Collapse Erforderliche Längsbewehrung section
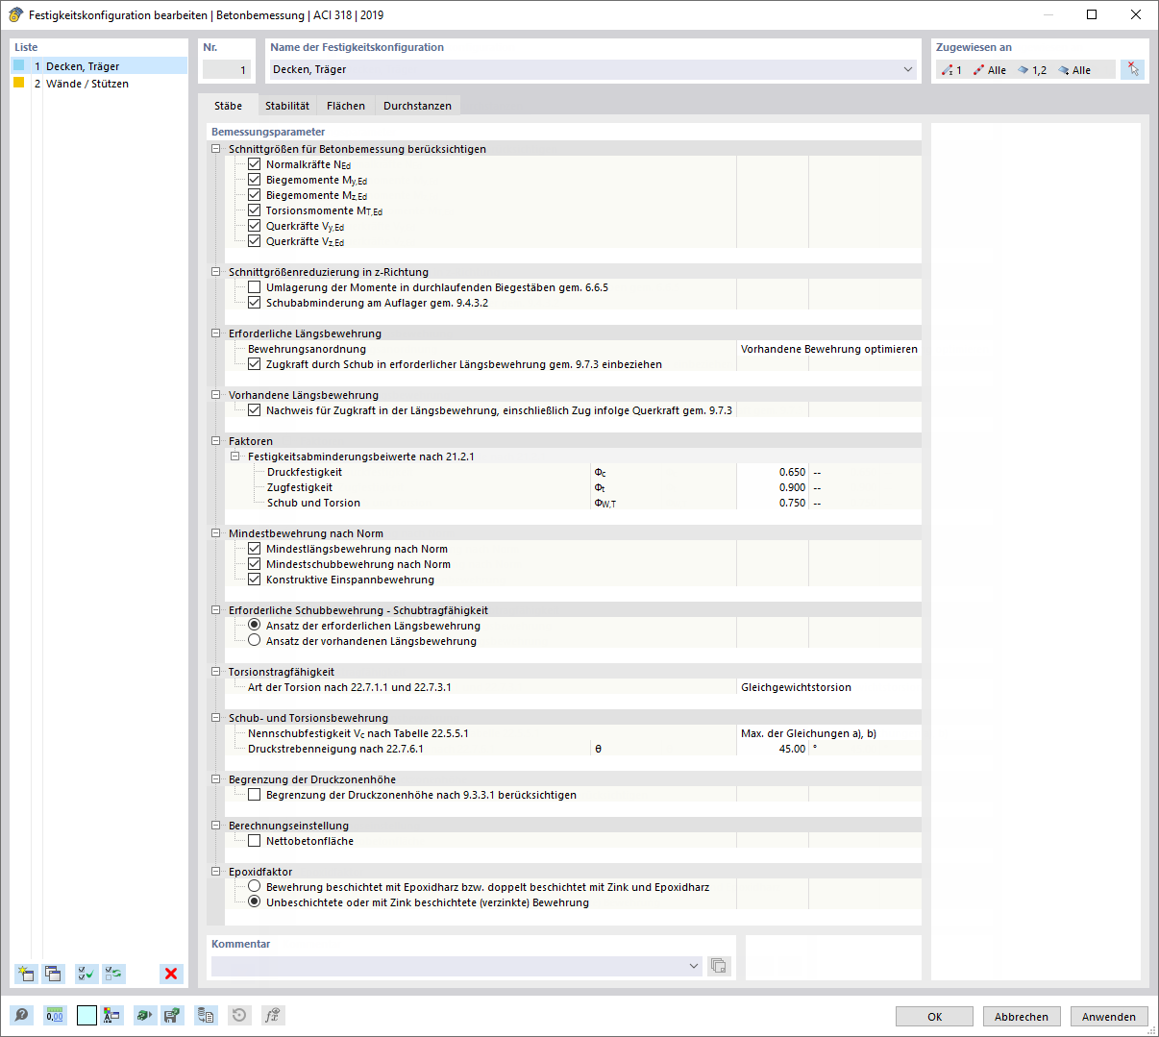 (216, 333)
